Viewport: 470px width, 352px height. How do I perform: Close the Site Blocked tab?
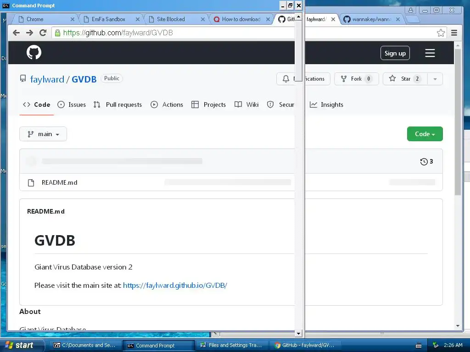pyautogui.click(x=202, y=19)
